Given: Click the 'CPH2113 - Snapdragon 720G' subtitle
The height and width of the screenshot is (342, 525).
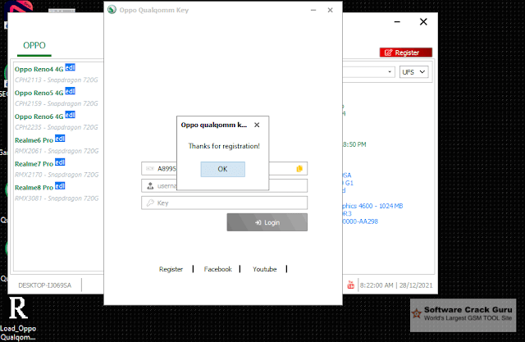Looking at the screenshot, I should point(57,80).
